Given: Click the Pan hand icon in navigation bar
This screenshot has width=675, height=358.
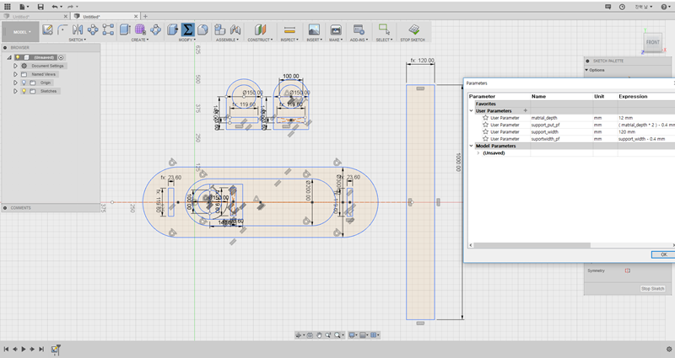Looking at the screenshot, I should [x=319, y=335].
